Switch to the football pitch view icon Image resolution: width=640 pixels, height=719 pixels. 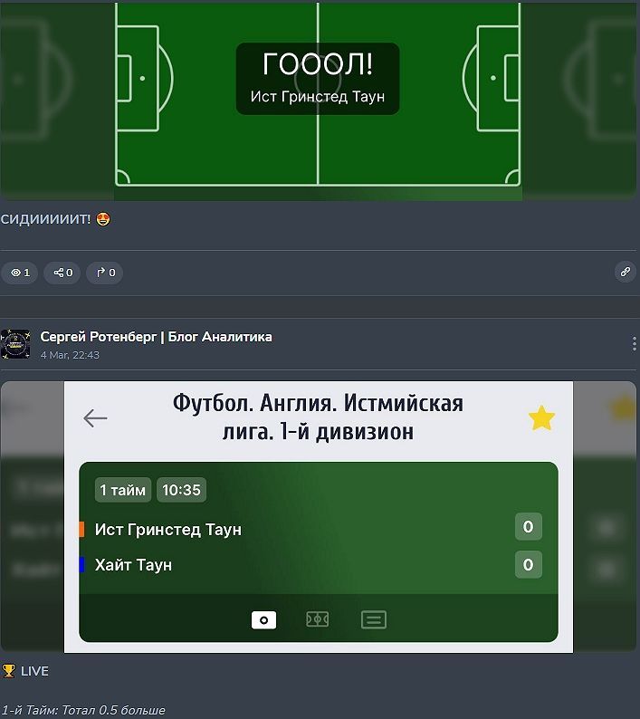point(317,620)
